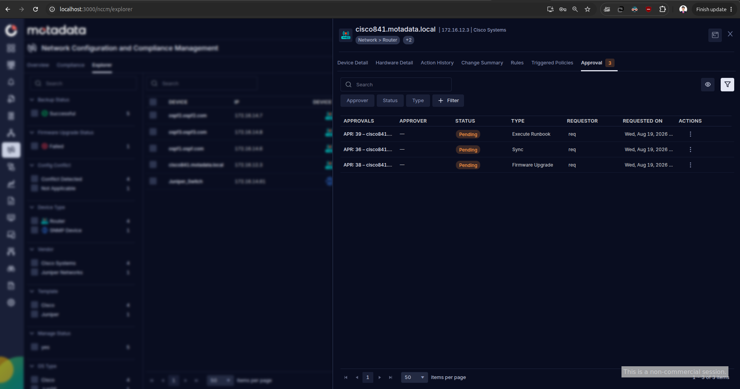Open browser extensions puzzle icon

[x=662, y=9]
